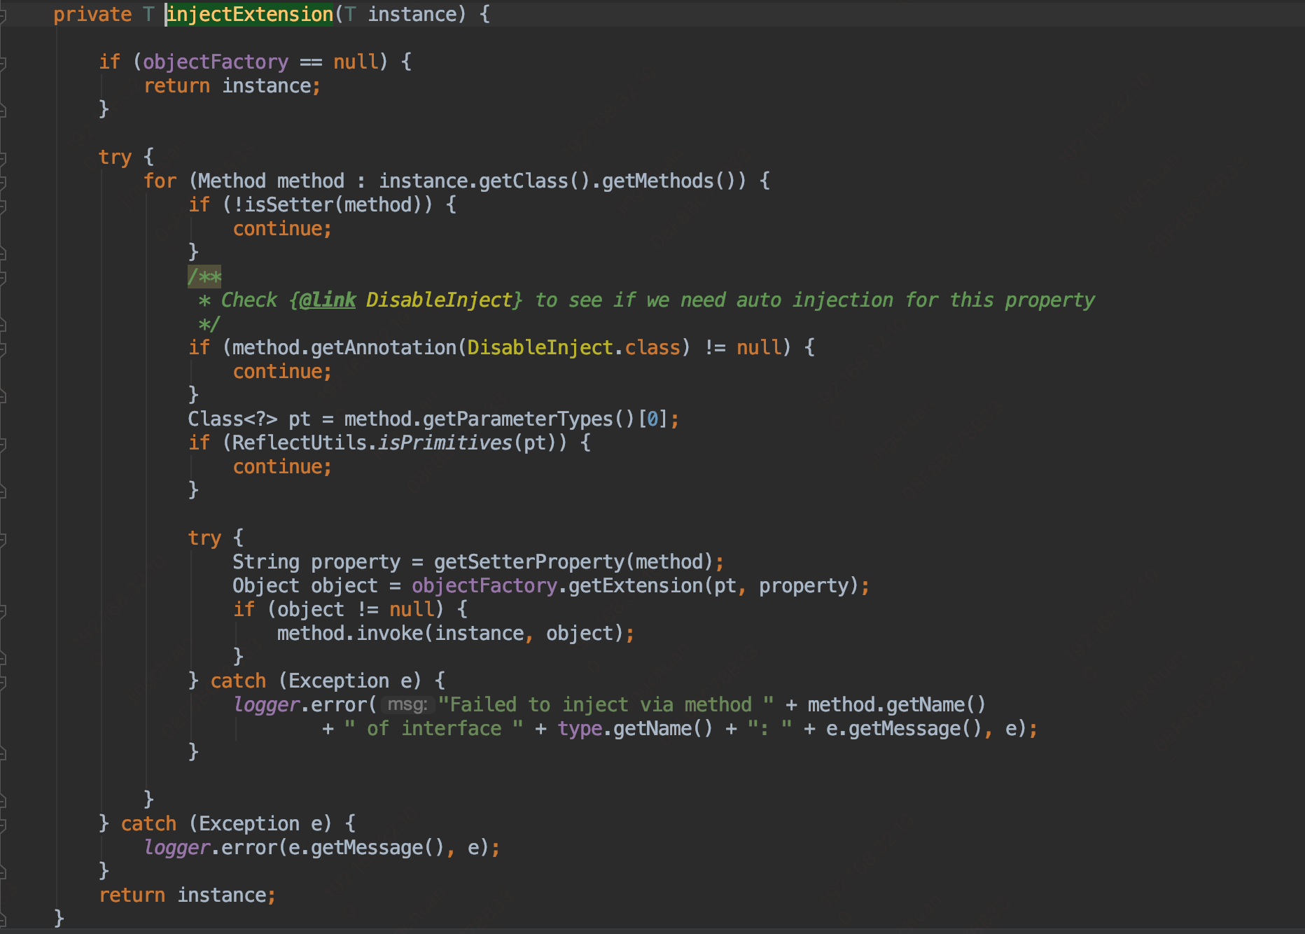Click the 'type' field before getName()
The image size is (1305, 934).
tap(580, 729)
